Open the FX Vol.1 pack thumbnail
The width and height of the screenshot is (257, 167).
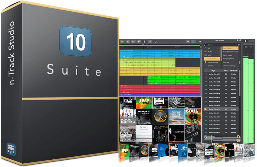[x=144, y=133]
